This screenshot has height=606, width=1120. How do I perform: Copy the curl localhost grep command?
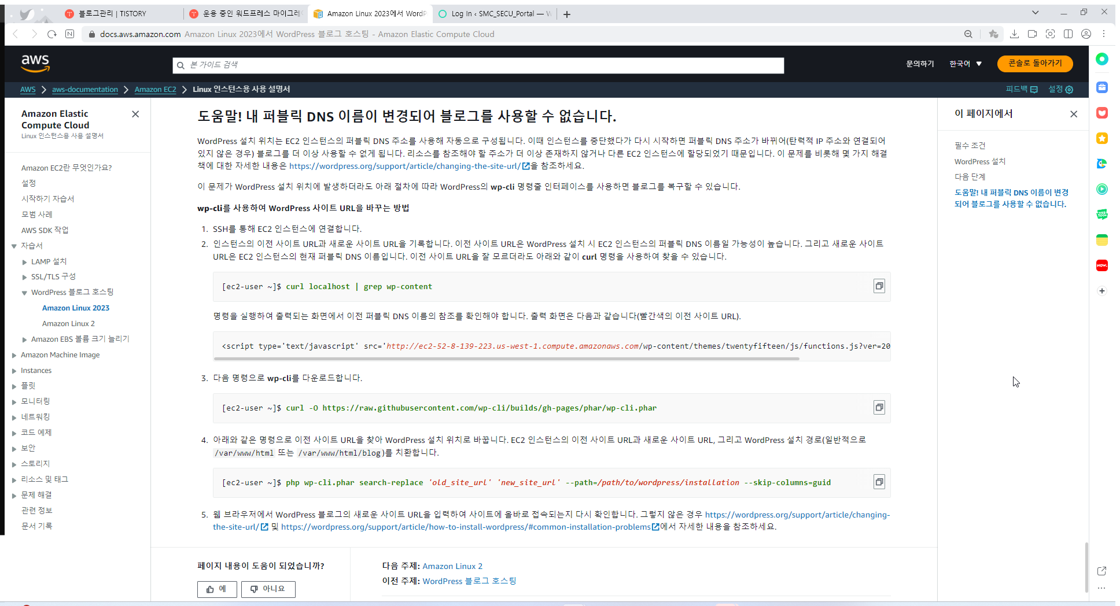point(879,286)
